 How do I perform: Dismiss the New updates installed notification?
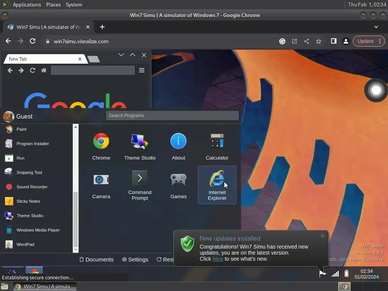point(322,236)
